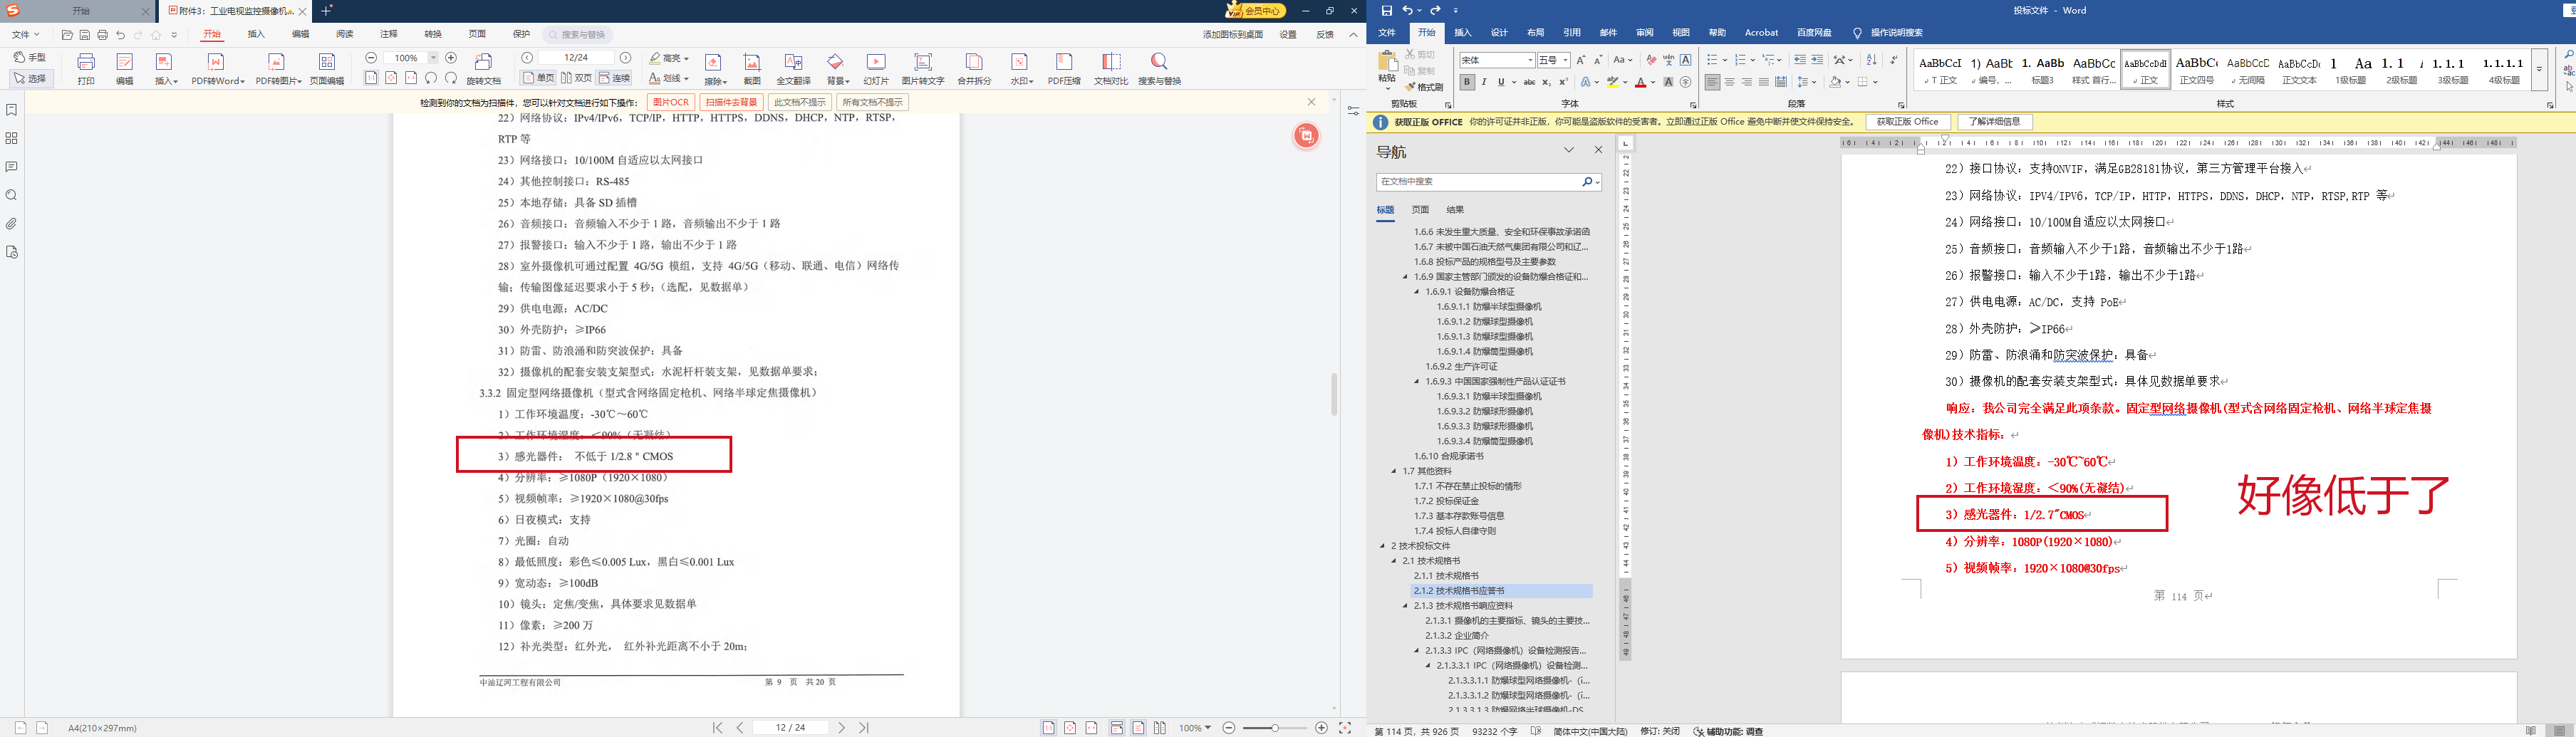Collapse the 2.1.3 技术规格书响应资料 heading
This screenshot has width=2576, height=737.
(1406, 606)
